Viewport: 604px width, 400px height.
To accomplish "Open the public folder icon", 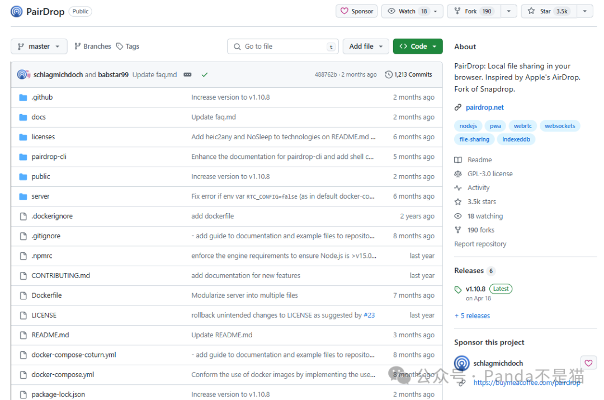I will click(23, 176).
